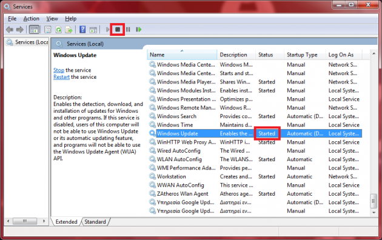This screenshot has width=382, height=240.
Task: Click gear icon of Workstation service
Action: [x=152, y=176]
